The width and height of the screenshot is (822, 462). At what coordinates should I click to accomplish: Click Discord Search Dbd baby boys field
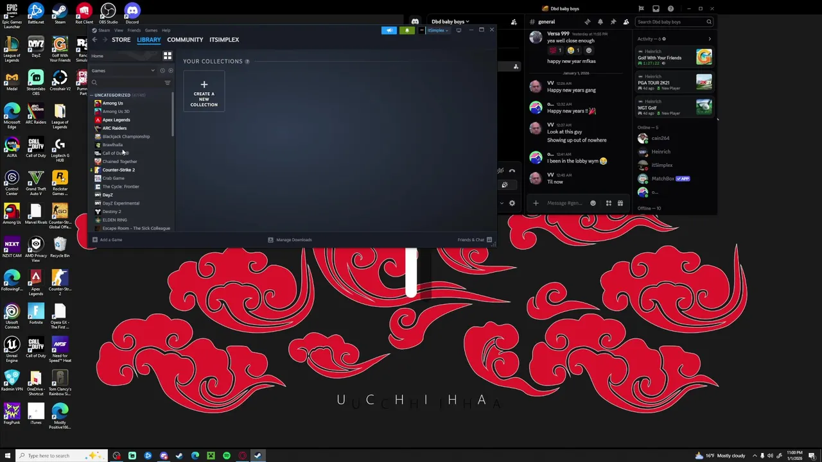pos(674,22)
